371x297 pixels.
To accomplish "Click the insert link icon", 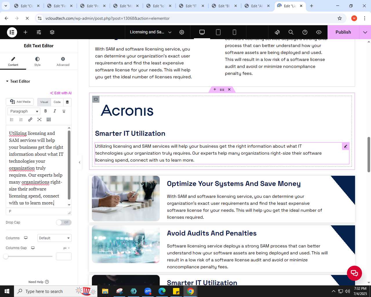I will click(x=30, y=119).
